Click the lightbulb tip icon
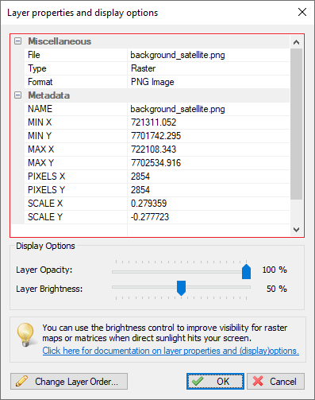This screenshot has width=315, height=400. click(x=25, y=335)
